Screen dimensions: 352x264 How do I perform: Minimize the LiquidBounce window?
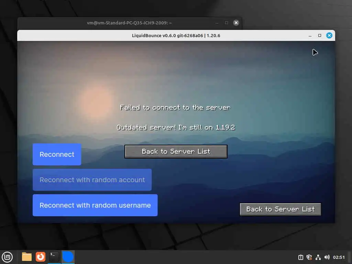click(310, 36)
